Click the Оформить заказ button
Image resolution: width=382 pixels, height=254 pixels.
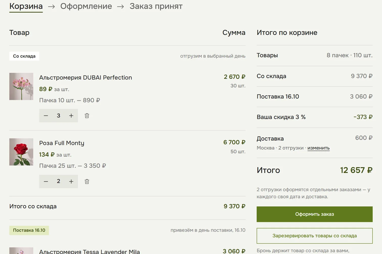315,214
